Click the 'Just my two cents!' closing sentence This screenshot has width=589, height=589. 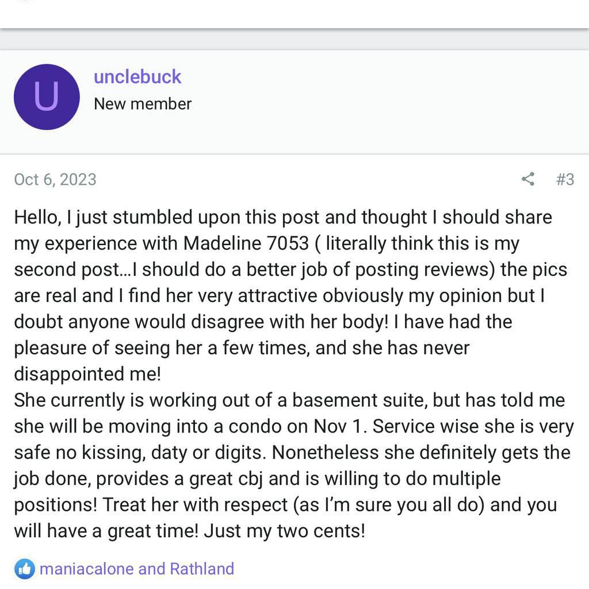[284, 531]
